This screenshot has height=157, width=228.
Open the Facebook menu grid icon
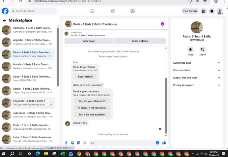(204, 11)
